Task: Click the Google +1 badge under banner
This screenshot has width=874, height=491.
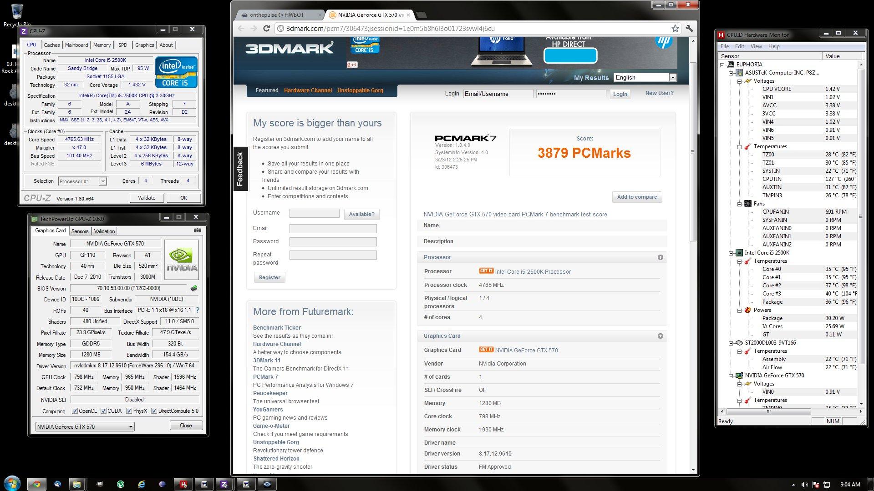Action: point(352,65)
